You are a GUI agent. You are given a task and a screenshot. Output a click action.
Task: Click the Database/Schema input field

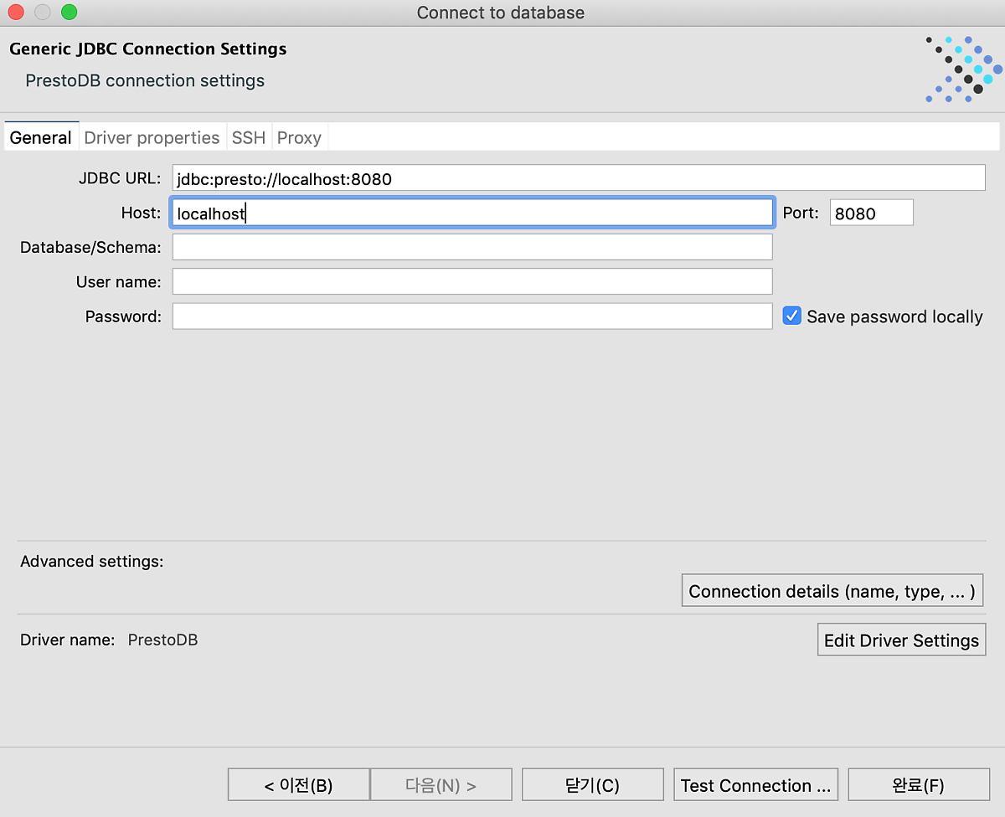472,247
